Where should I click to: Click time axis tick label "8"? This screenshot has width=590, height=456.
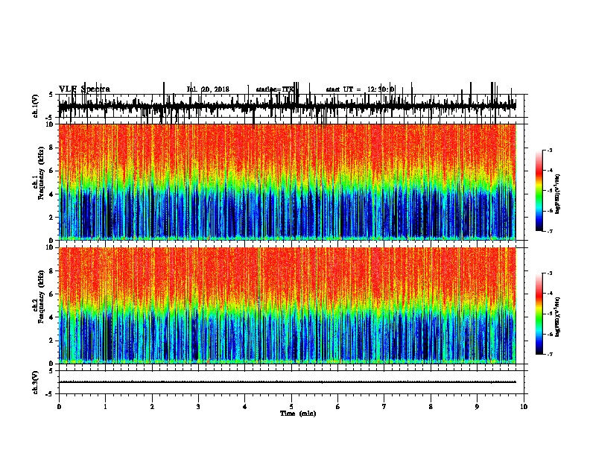[x=431, y=407]
